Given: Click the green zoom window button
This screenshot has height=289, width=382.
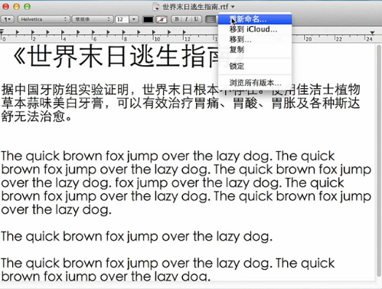Looking at the screenshot, I should [x=28, y=7].
